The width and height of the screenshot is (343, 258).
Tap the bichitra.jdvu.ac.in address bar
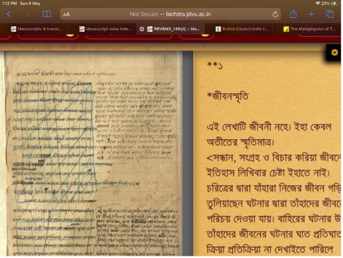point(169,14)
